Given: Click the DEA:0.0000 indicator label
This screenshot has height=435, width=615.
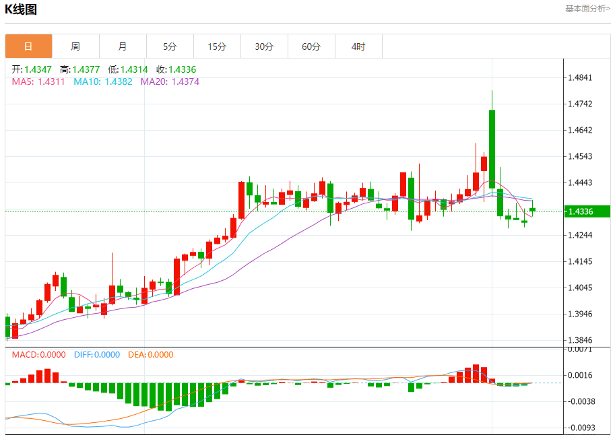Looking at the screenshot, I should [x=151, y=355].
